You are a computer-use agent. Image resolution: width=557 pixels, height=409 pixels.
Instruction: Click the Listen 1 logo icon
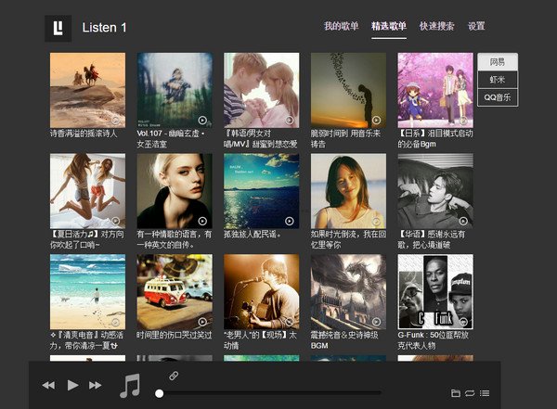[x=58, y=29]
